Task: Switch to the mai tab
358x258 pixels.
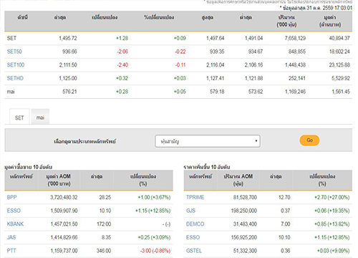Action: [40, 118]
